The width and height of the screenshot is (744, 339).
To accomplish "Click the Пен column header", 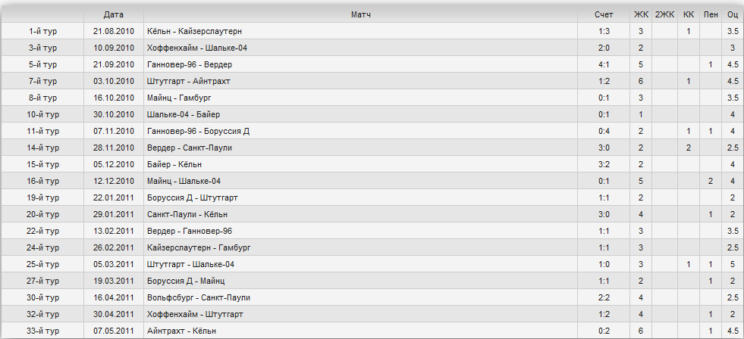I will pos(711,14).
